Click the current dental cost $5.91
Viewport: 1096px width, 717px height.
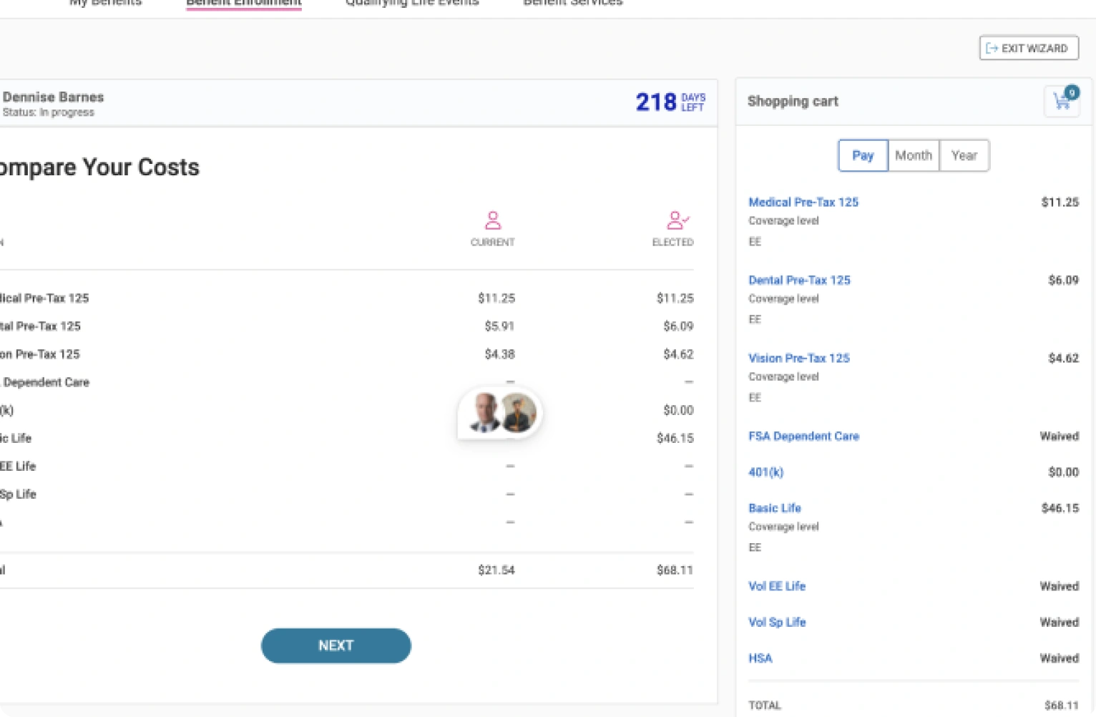tap(499, 326)
